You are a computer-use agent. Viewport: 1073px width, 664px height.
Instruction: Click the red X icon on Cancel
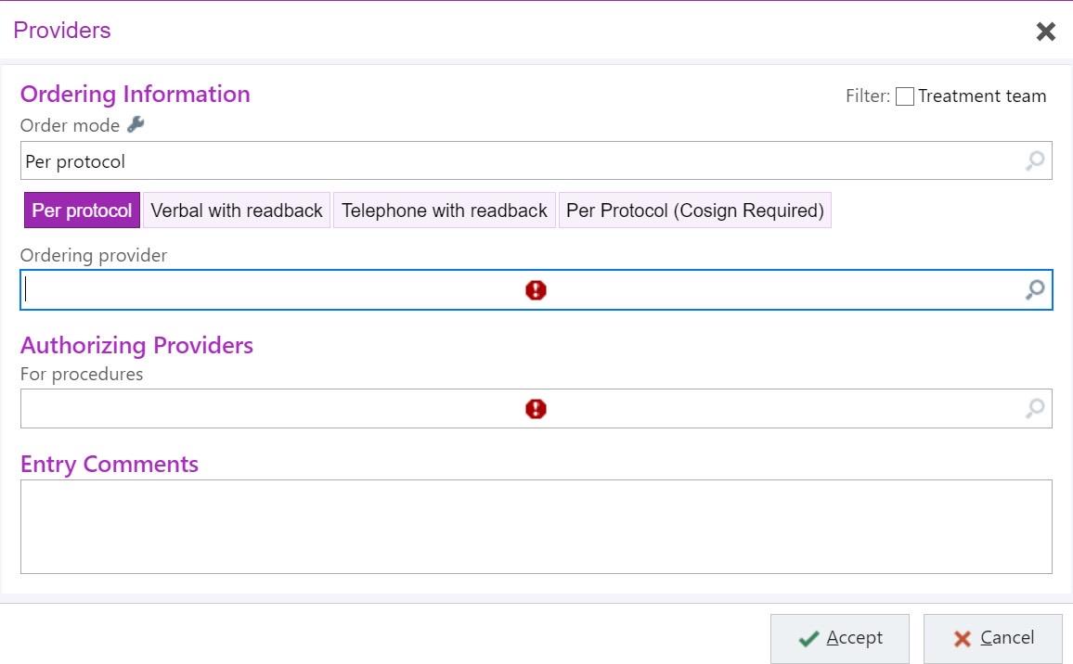pyautogui.click(x=963, y=639)
